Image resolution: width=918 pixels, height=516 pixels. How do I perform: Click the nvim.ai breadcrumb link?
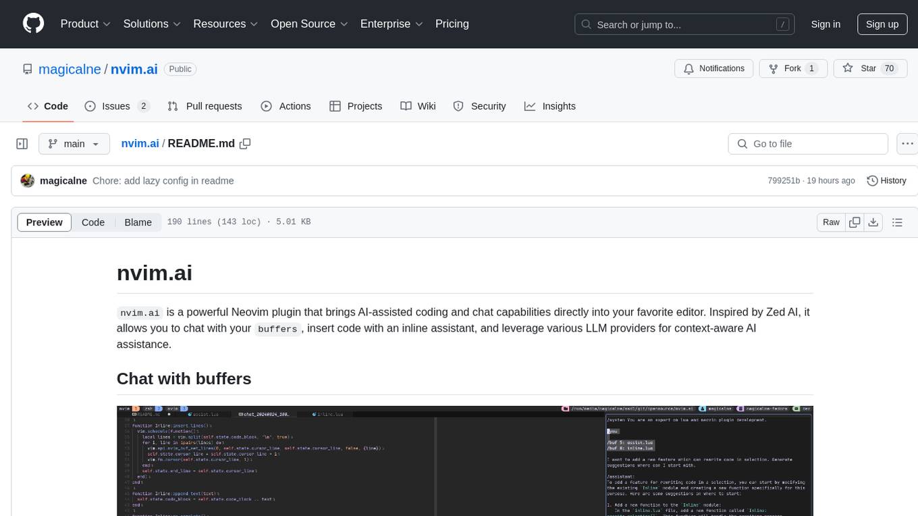pyautogui.click(x=140, y=144)
